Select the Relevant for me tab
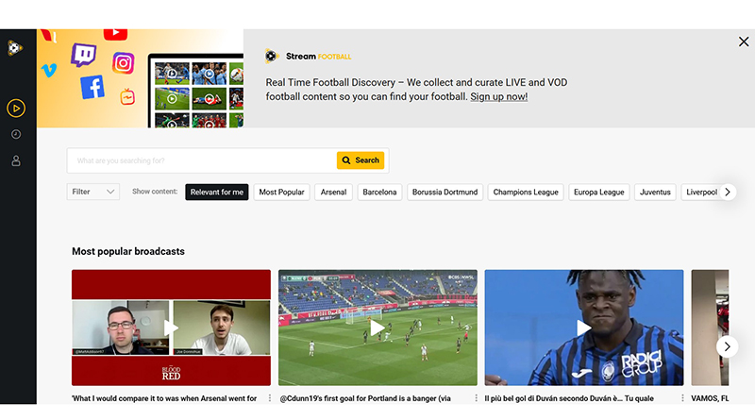 click(x=217, y=193)
